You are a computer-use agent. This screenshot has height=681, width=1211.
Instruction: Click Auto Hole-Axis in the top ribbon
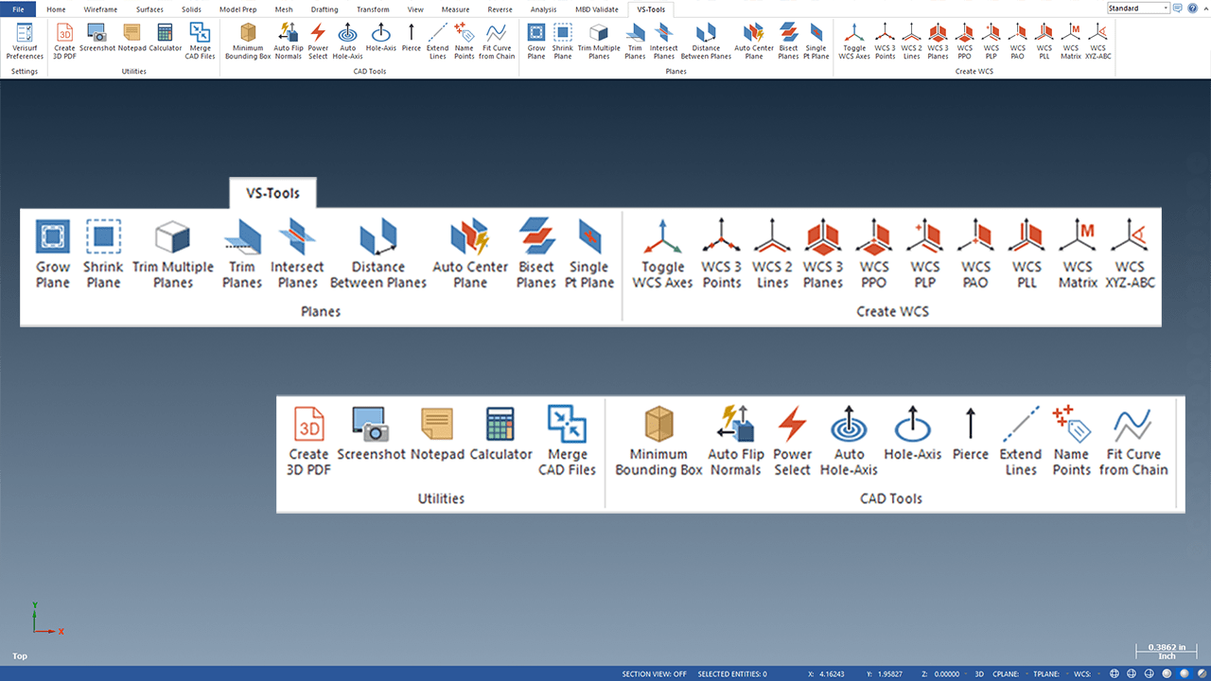(x=347, y=41)
